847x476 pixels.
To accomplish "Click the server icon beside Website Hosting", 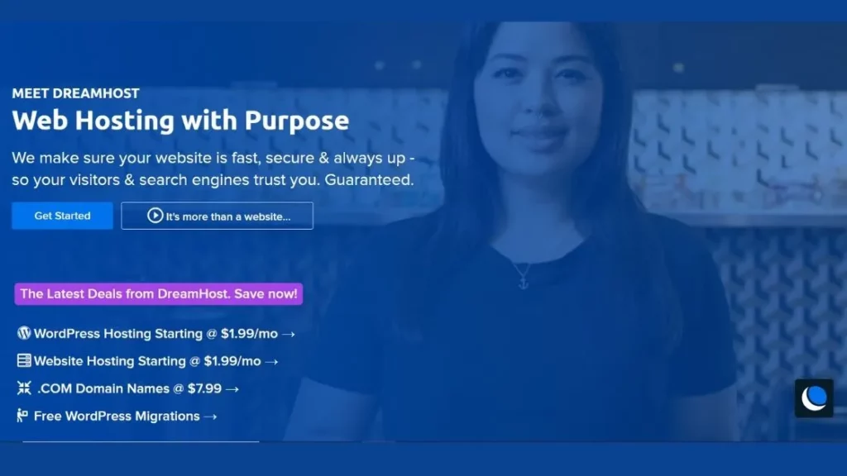I will pyautogui.click(x=24, y=360).
